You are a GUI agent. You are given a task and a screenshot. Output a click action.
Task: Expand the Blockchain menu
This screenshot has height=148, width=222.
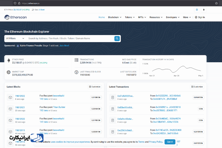[x=115, y=17]
